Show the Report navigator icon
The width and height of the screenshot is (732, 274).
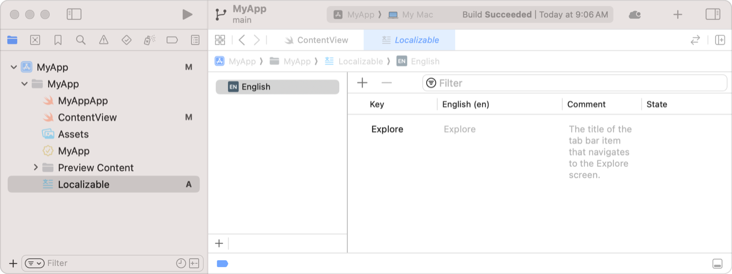click(x=195, y=40)
